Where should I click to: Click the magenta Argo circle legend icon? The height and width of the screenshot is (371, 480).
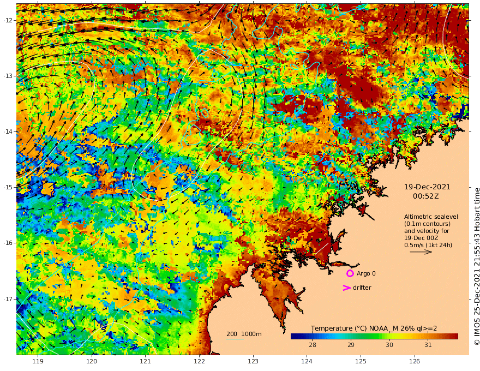[350, 273]
